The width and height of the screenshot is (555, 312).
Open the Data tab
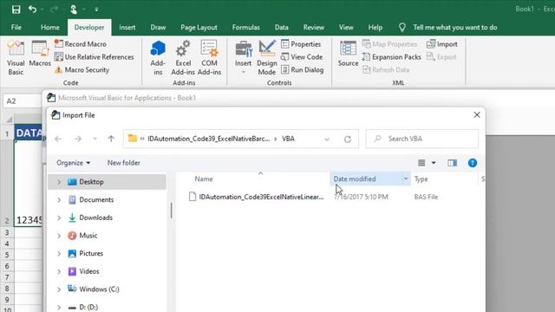(x=281, y=27)
